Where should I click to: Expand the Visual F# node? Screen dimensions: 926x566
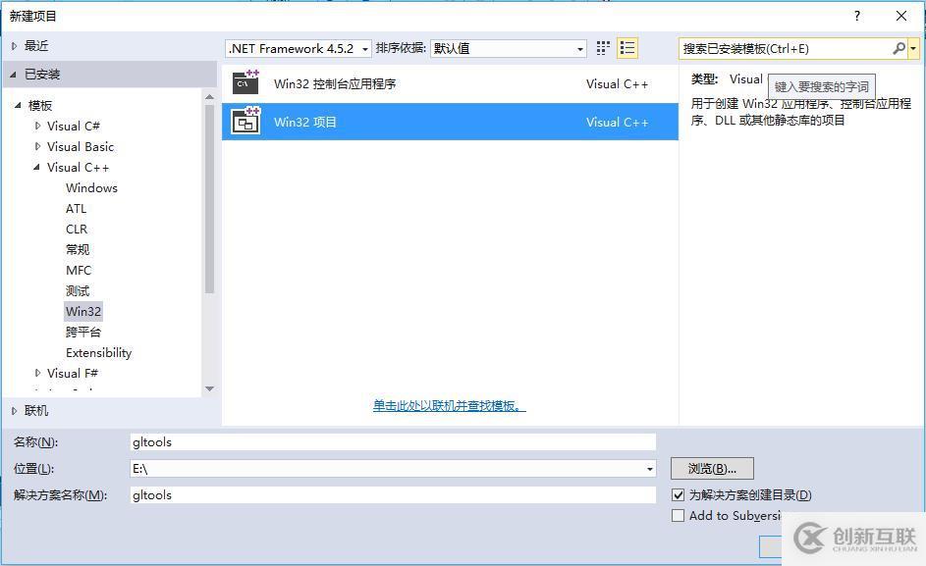coord(37,373)
